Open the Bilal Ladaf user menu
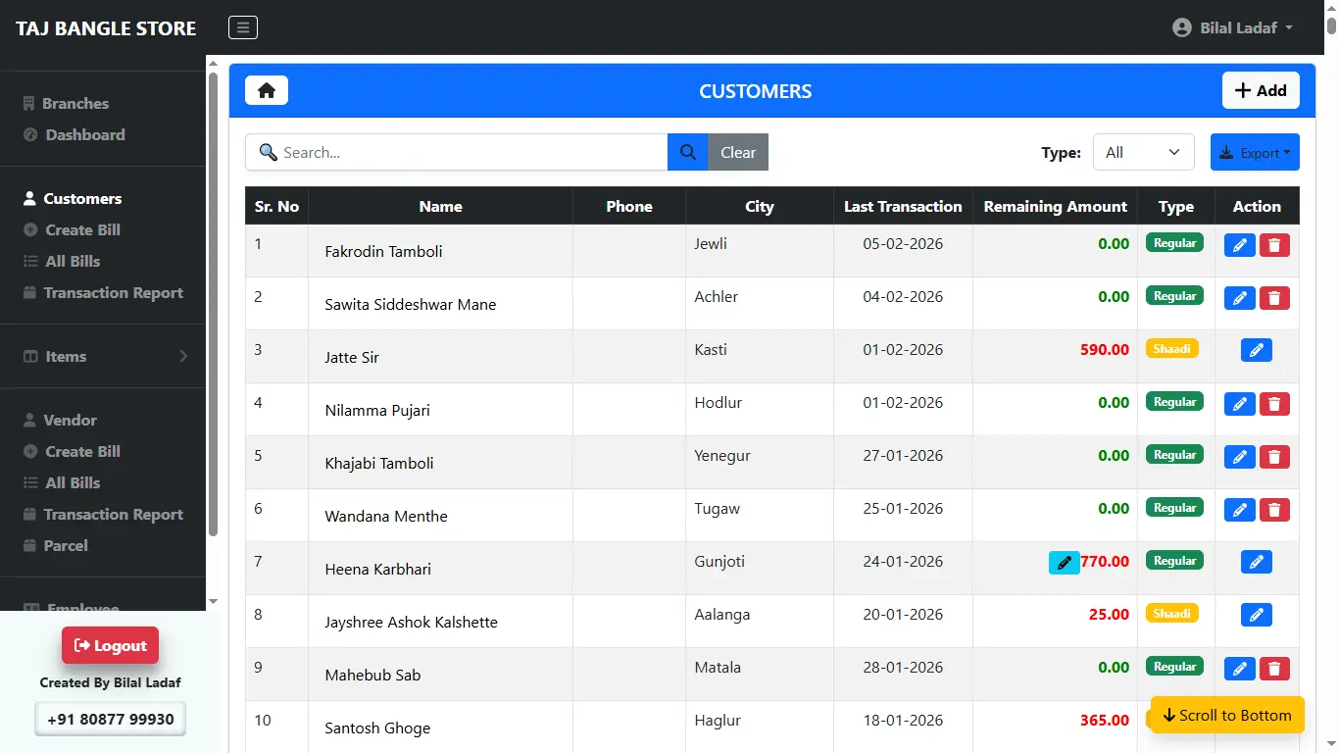 pos(1233,27)
